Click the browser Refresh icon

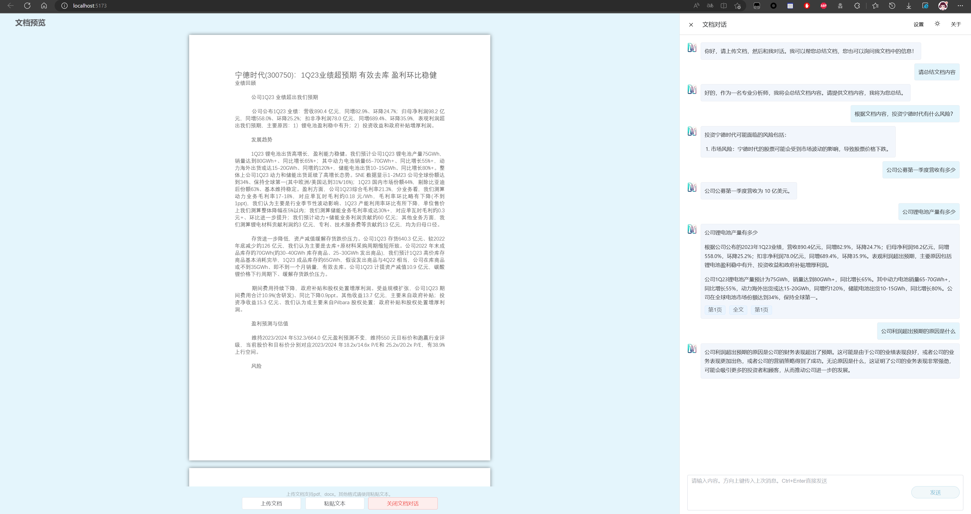(27, 6)
